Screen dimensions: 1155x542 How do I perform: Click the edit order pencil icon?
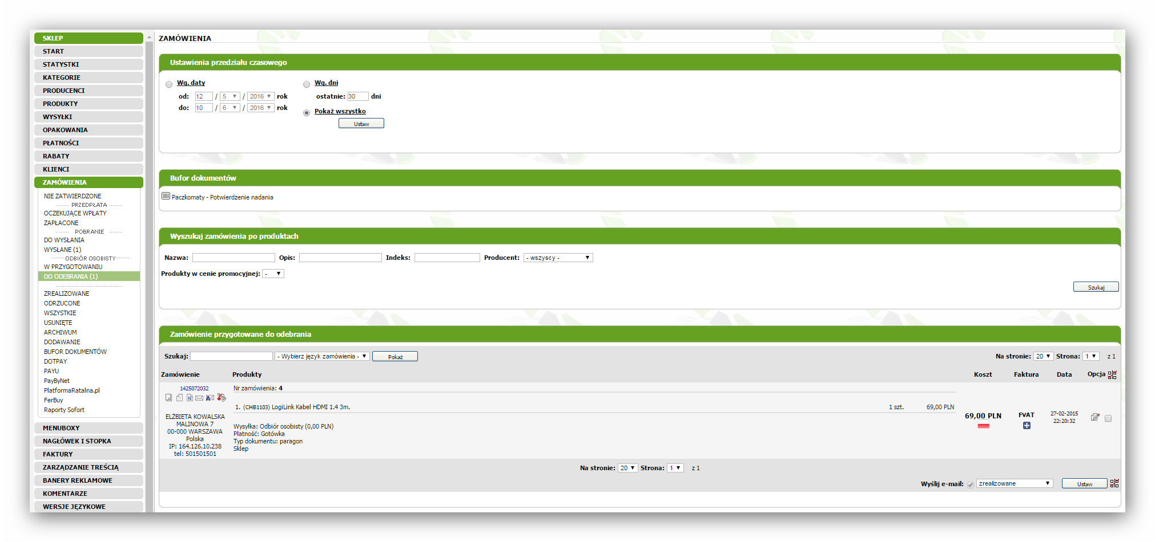pos(1094,418)
